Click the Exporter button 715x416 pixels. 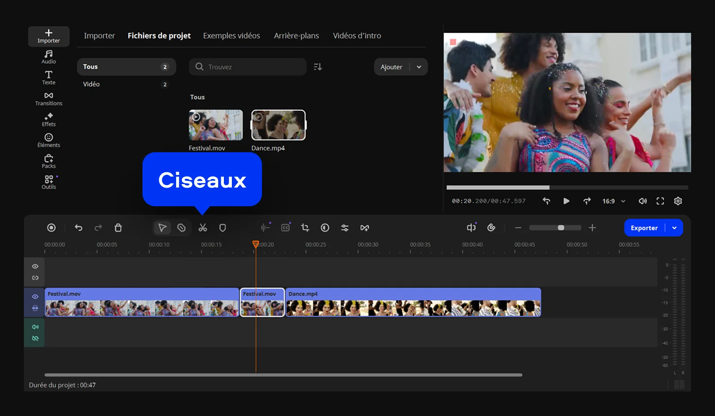click(x=644, y=228)
